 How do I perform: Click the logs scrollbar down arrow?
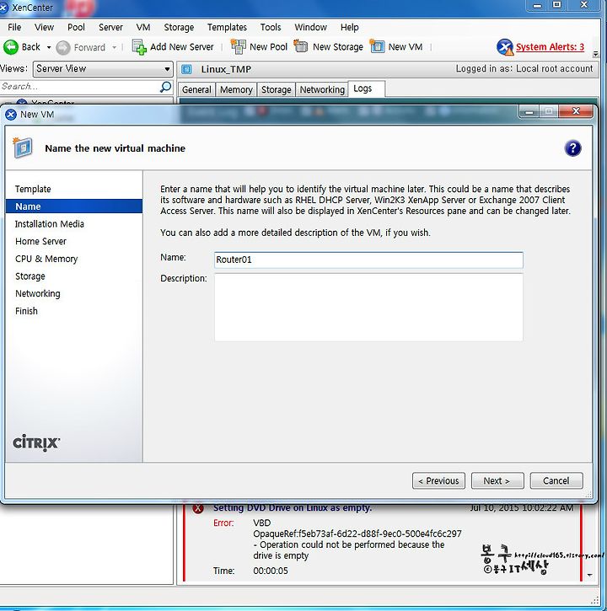point(590,575)
